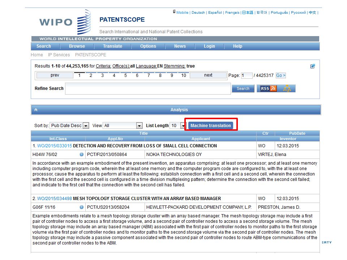Click applicant NOKIA TECHNOLOGIES OY
This screenshot has height=260, width=347.
coord(174,155)
